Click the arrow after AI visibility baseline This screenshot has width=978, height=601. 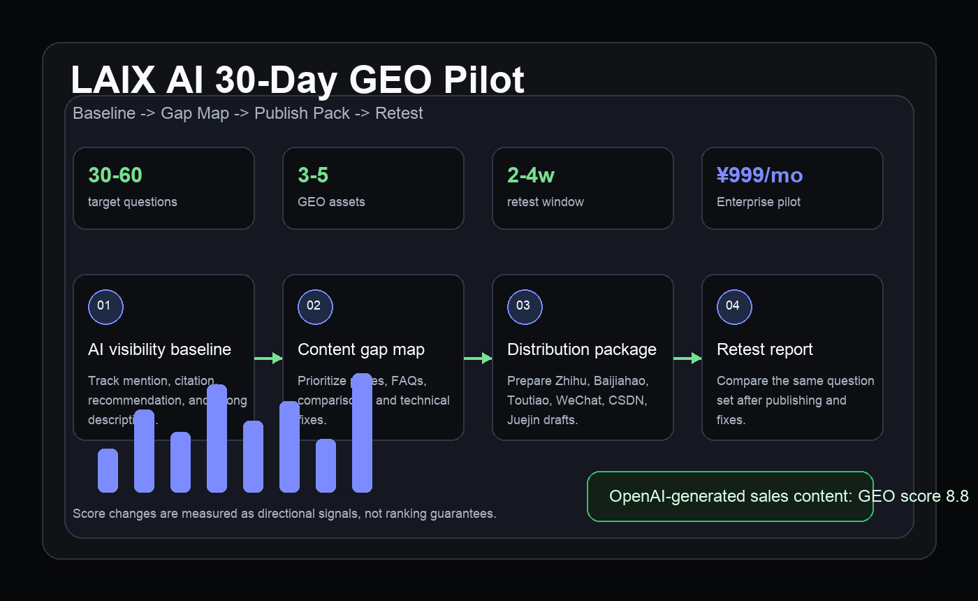(268, 359)
